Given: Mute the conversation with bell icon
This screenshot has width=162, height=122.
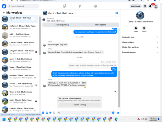Looking at the screenshot, I should [x=136, y=28].
